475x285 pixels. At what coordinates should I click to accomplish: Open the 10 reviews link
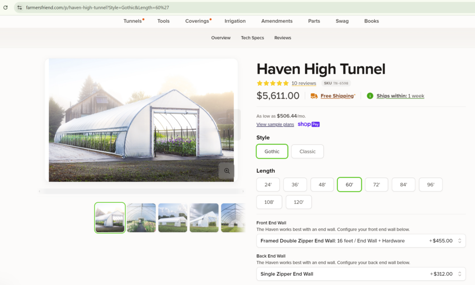(x=304, y=83)
